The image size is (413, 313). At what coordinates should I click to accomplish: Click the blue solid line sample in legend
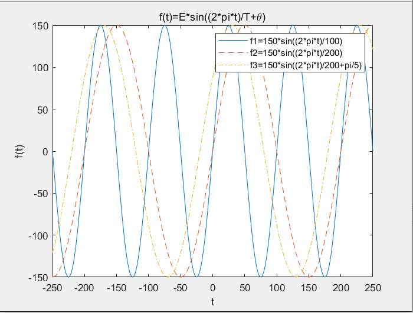[x=233, y=41]
